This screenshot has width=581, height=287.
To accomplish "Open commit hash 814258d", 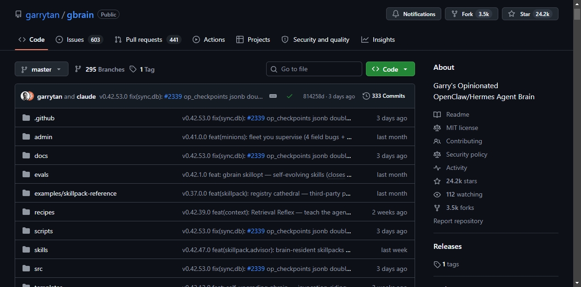I will (x=313, y=96).
